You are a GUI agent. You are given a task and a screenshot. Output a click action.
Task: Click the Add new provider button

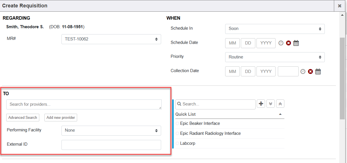[x=61, y=118]
